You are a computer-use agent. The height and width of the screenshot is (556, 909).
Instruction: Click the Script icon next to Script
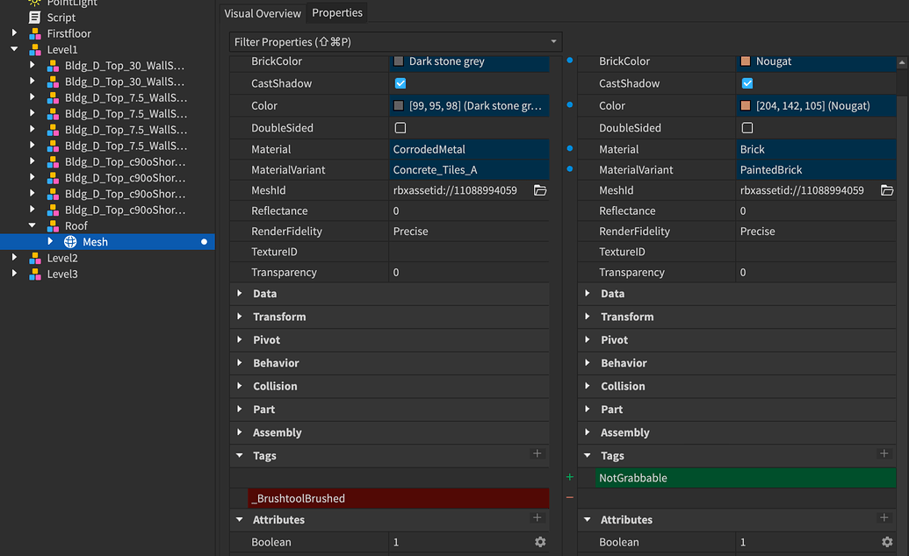click(35, 18)
